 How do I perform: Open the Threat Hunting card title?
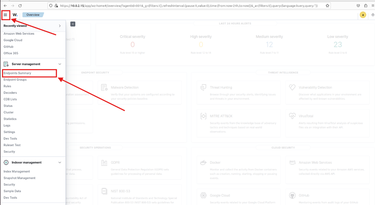(221, 88)
